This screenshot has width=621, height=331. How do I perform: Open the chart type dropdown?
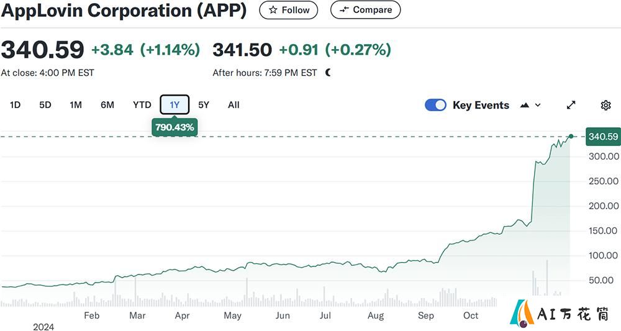coord(530,105)
